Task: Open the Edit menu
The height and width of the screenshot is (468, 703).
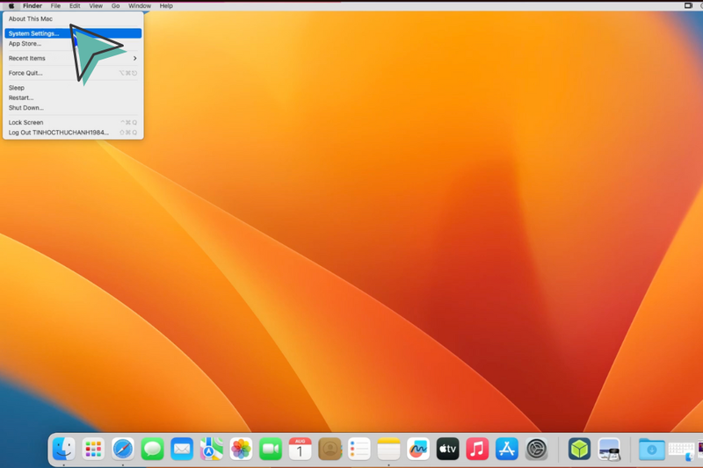Action: [75, 6]
